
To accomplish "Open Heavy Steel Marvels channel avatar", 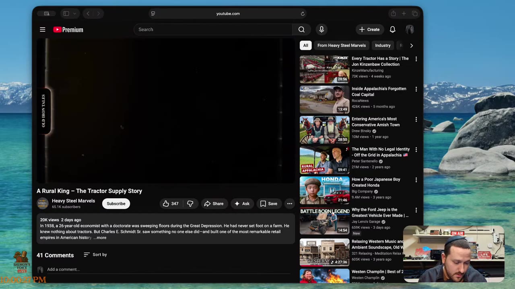I will (43, 204).
